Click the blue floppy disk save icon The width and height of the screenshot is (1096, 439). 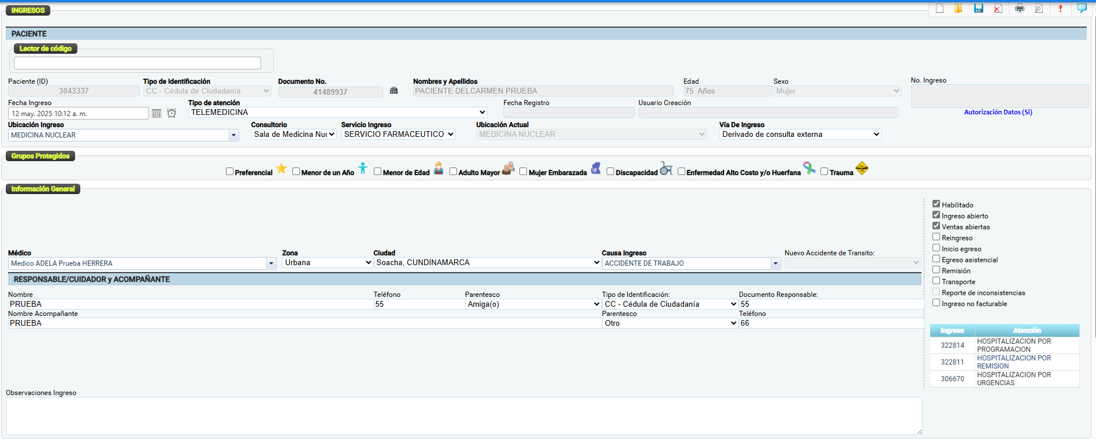tap(978, 8)
